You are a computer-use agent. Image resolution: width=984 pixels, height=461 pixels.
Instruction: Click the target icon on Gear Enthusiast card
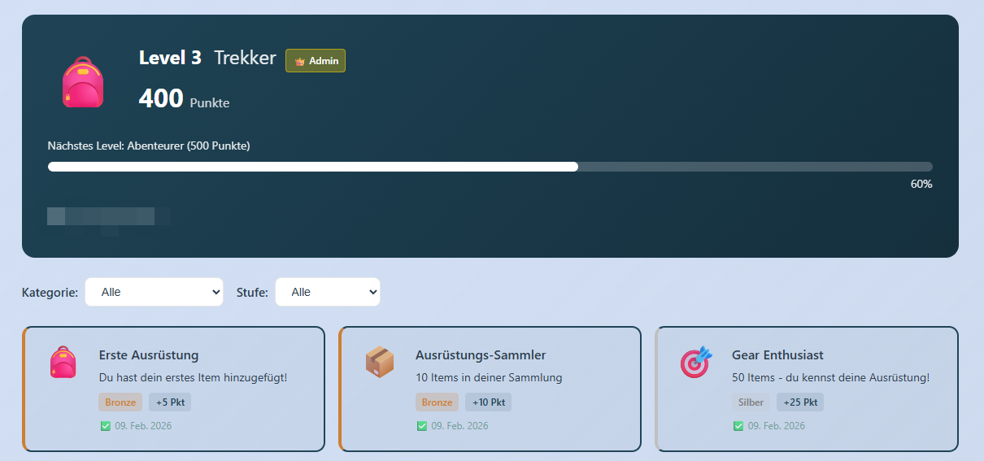click(x=695, y=362)
